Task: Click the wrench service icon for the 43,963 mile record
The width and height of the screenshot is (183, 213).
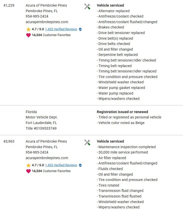Action: 87,143
